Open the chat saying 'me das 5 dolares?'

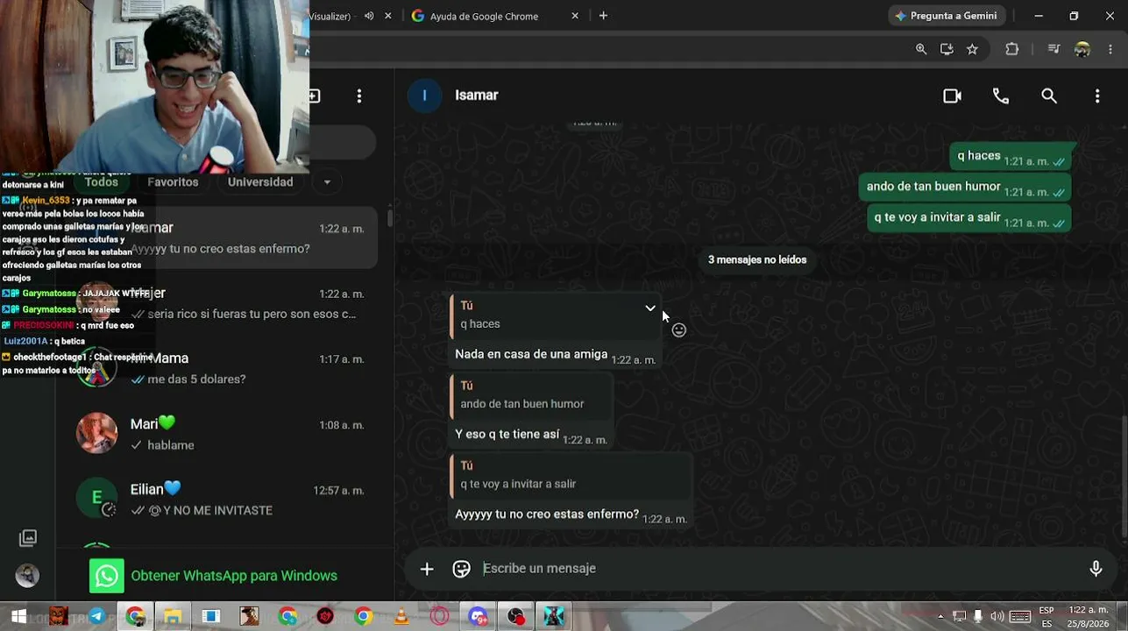pos(224,369)
